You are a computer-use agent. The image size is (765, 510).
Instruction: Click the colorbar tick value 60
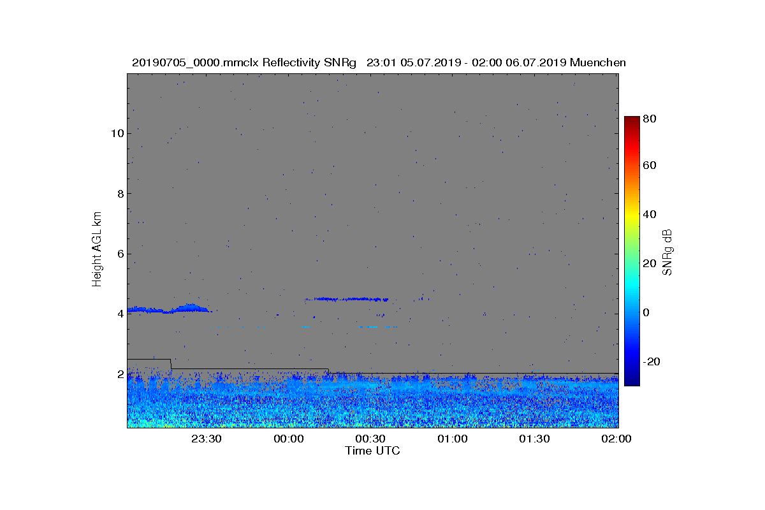point(650,166)
